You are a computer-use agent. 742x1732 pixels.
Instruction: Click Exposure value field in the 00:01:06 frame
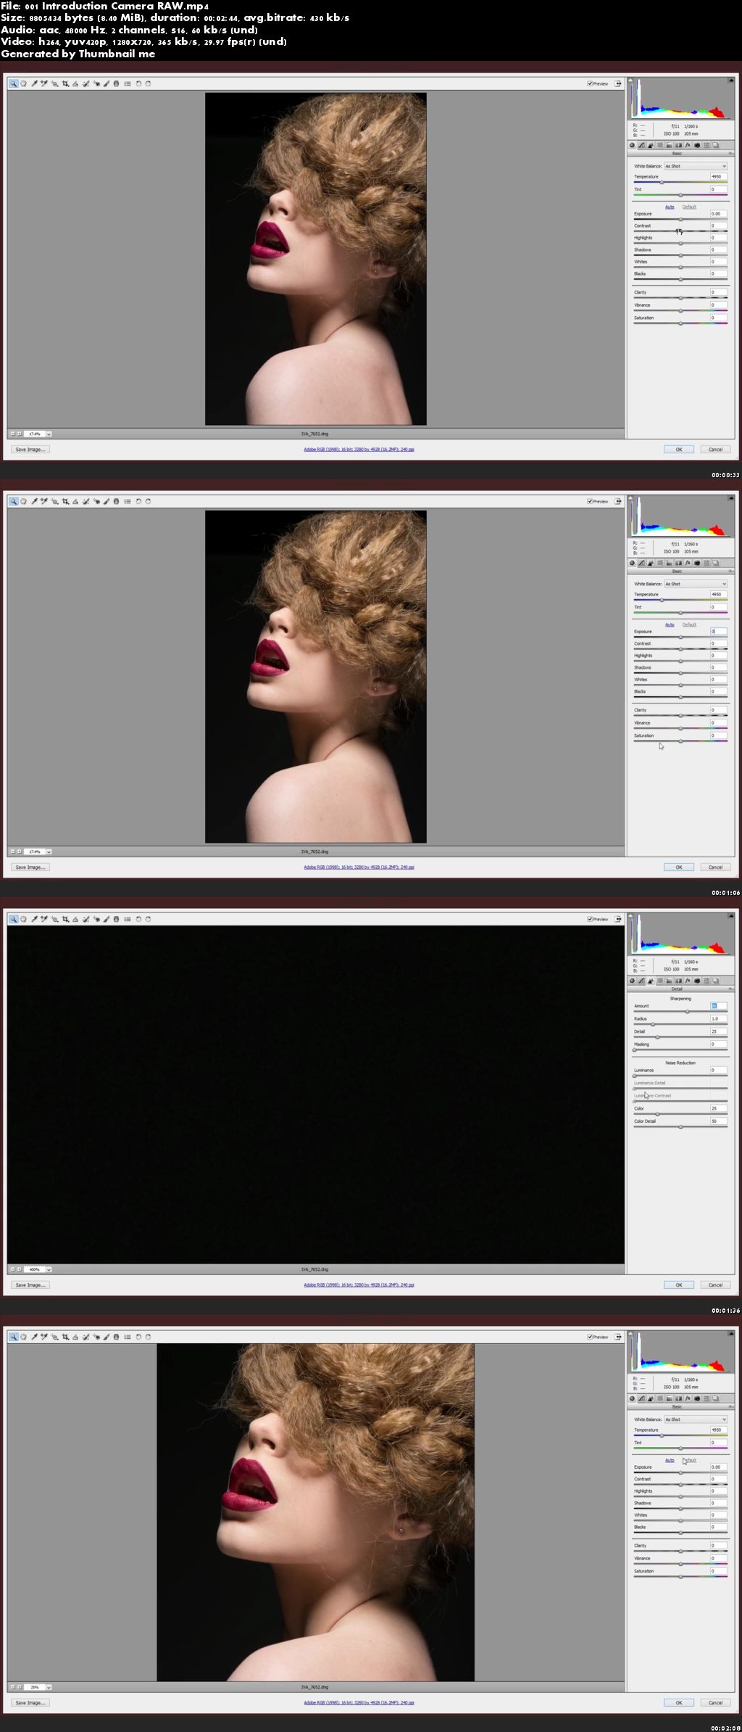[x=718, y=631]
